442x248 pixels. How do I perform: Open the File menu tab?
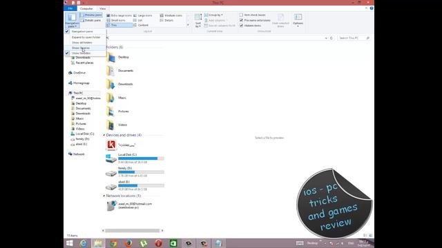click(x=70, y=8)
